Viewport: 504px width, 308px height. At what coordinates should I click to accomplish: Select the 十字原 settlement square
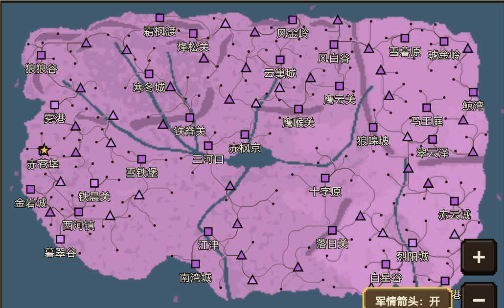point(325,178)
